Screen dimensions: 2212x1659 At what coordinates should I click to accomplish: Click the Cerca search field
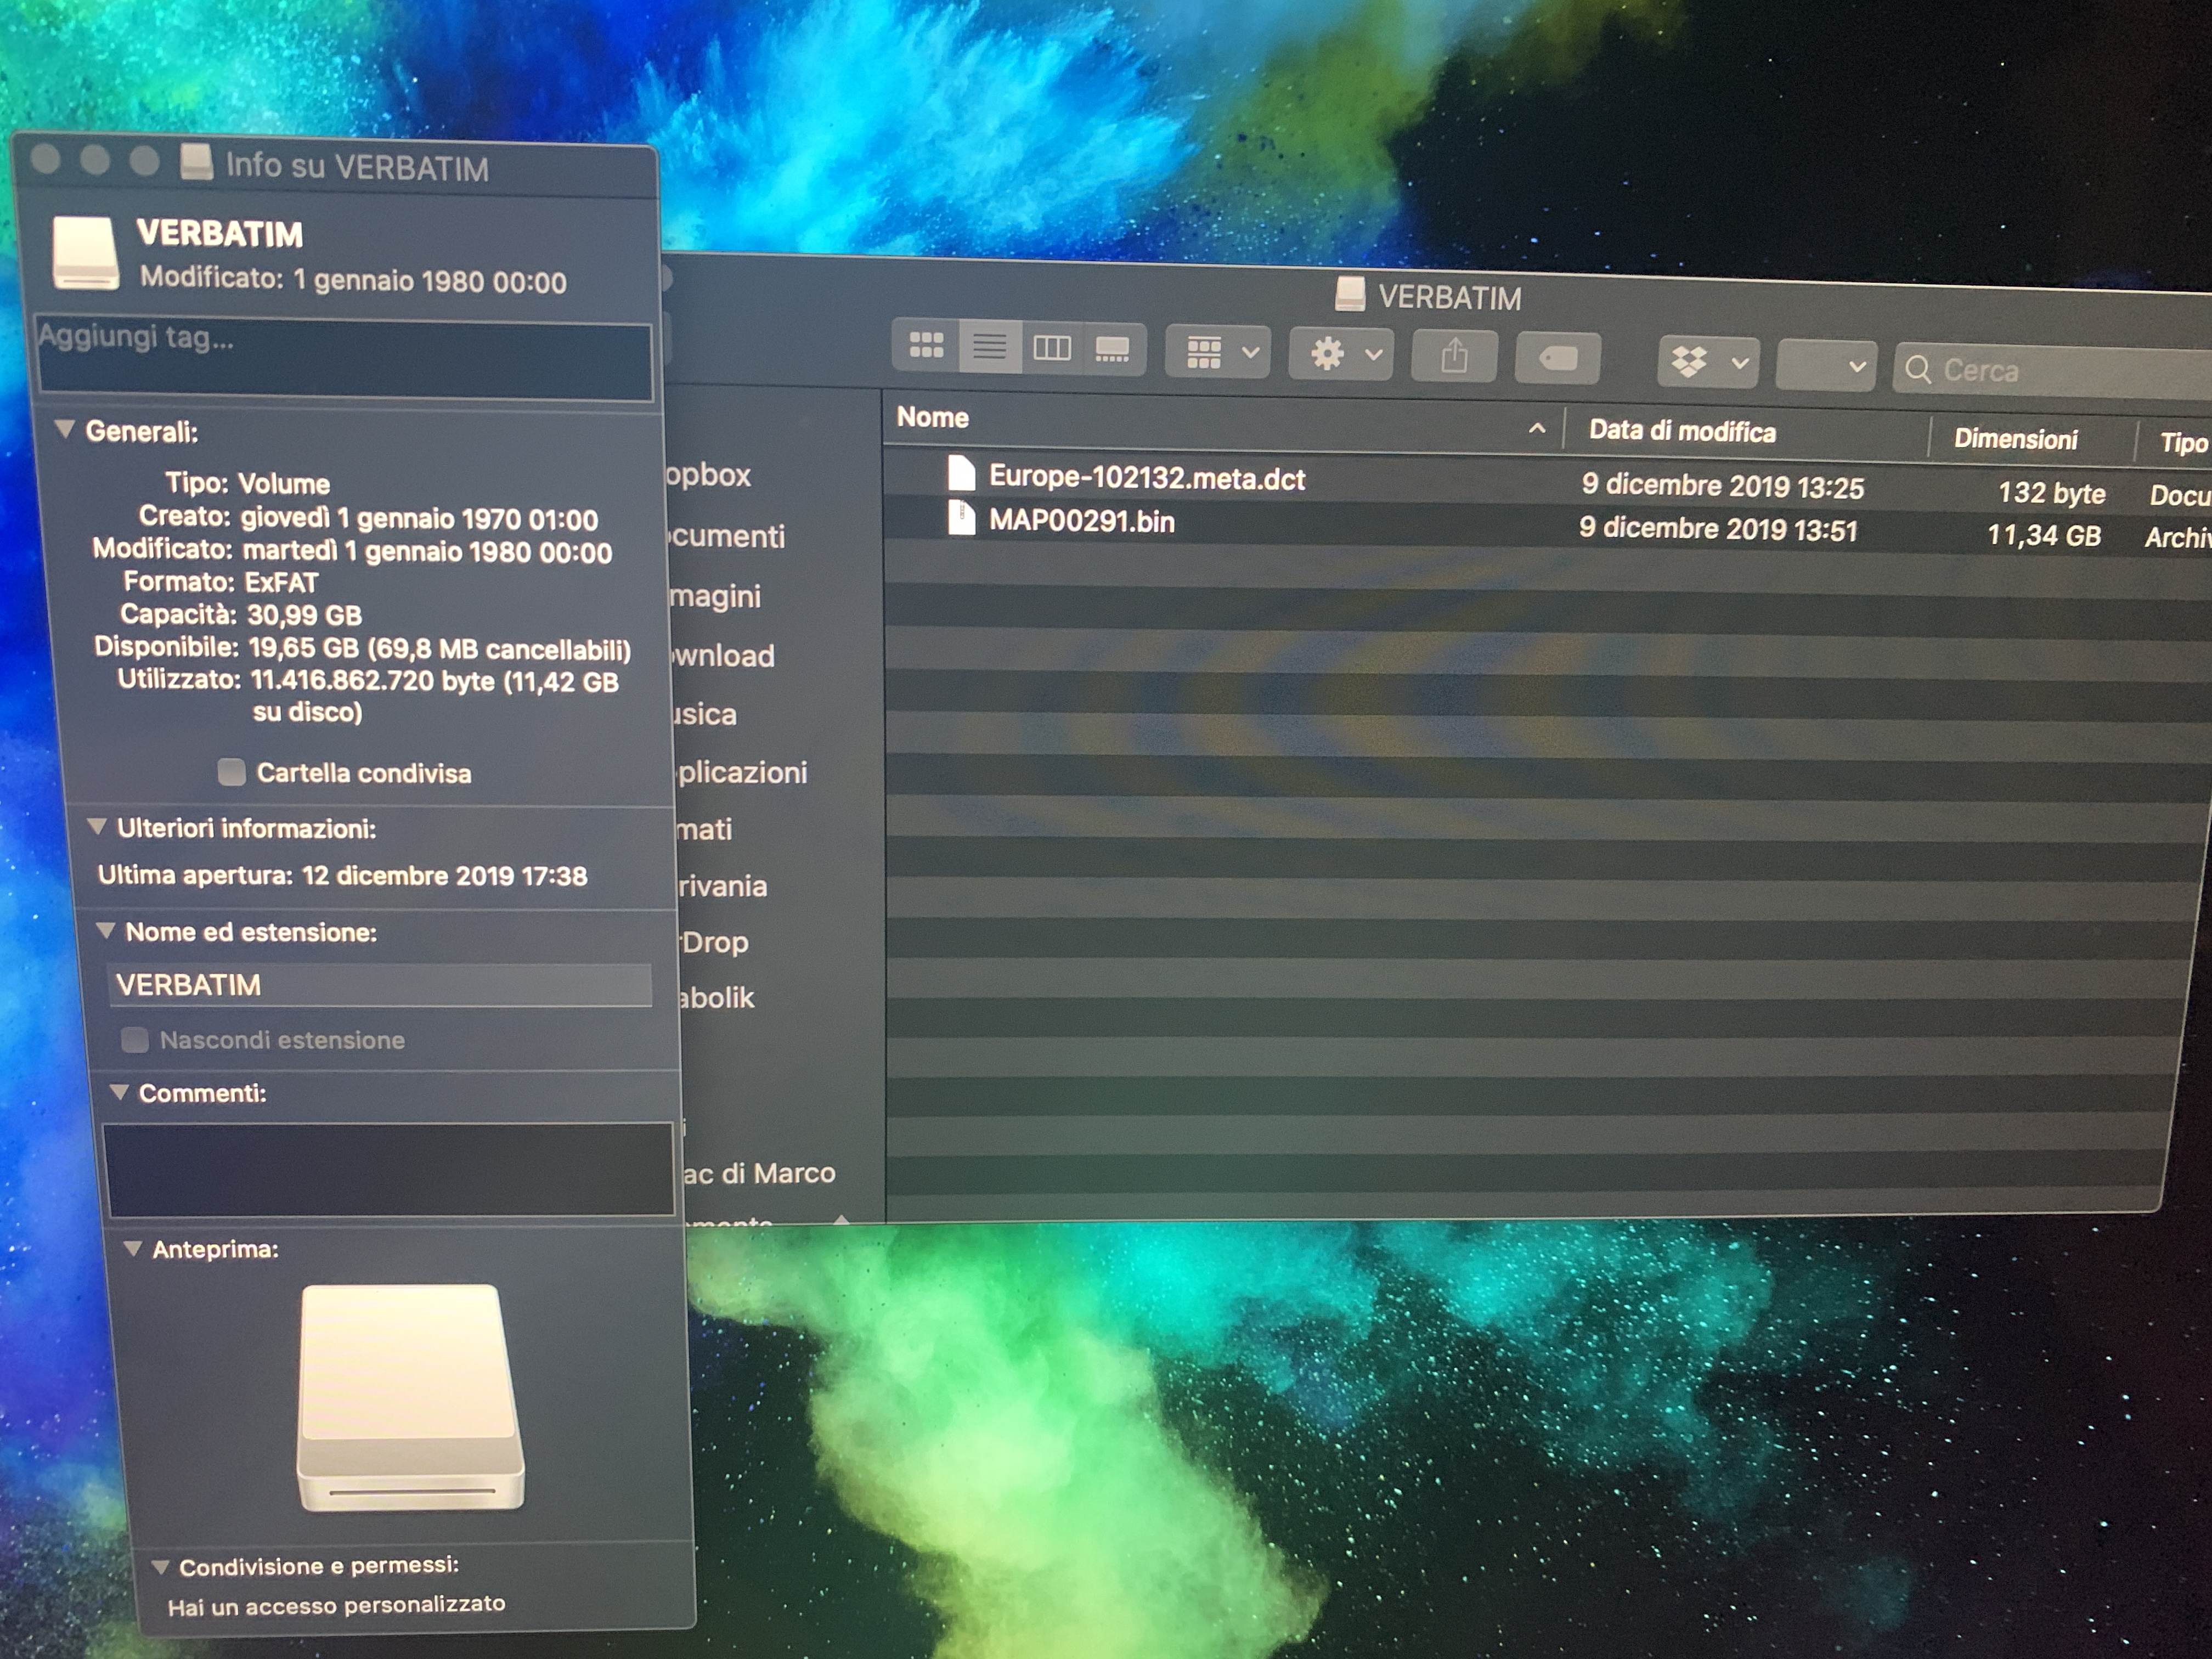(x=2052, y=370)
